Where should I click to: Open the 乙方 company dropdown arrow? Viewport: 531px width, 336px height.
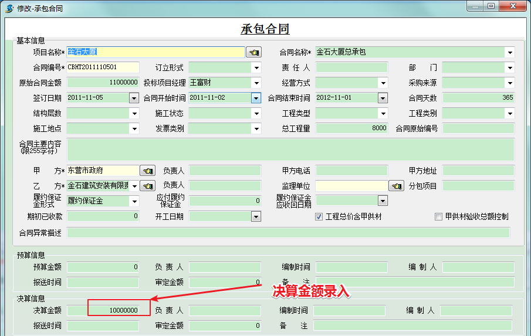134,186
